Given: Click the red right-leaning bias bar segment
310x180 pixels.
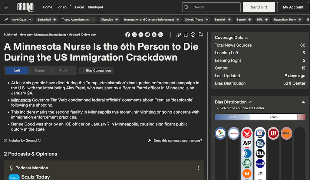Looking at the screenshot, I should 301,117.
